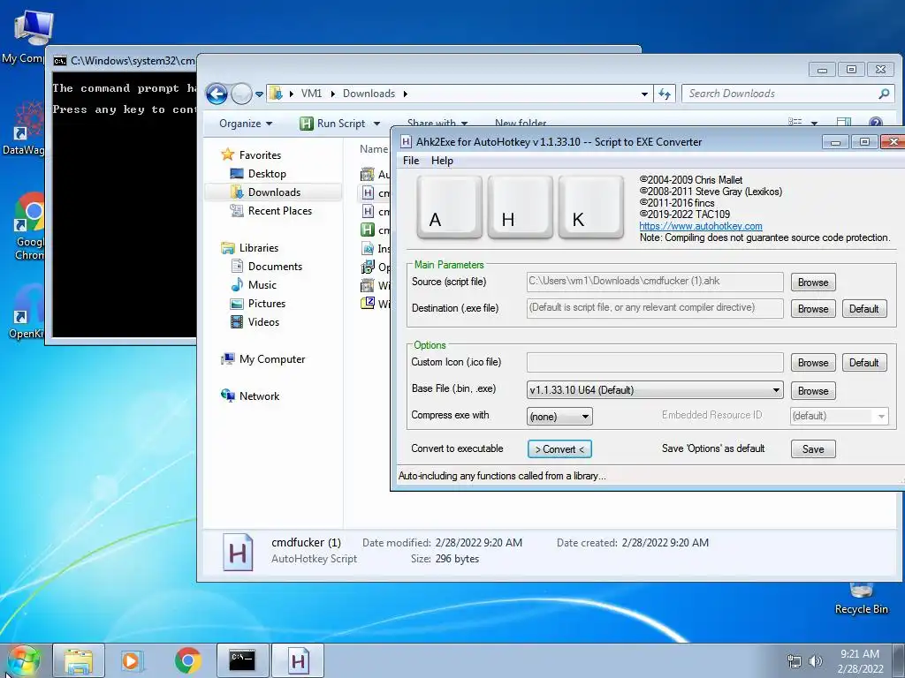This screenshot has height=678, width=905.
Task: Open the Ahk2Exe File menu
Action: pos(410,161)
